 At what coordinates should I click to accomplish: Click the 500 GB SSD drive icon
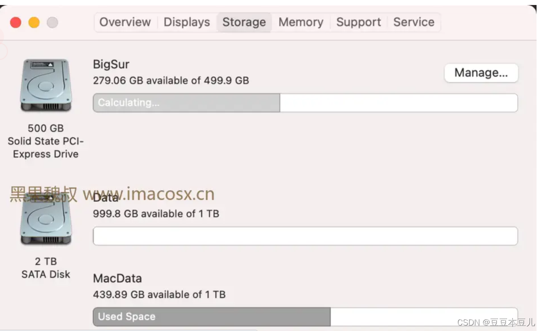(45, 85)
